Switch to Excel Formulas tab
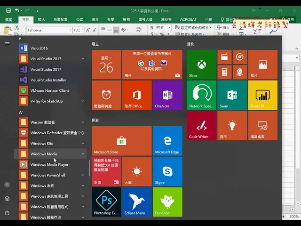 (x=79, y=20)
